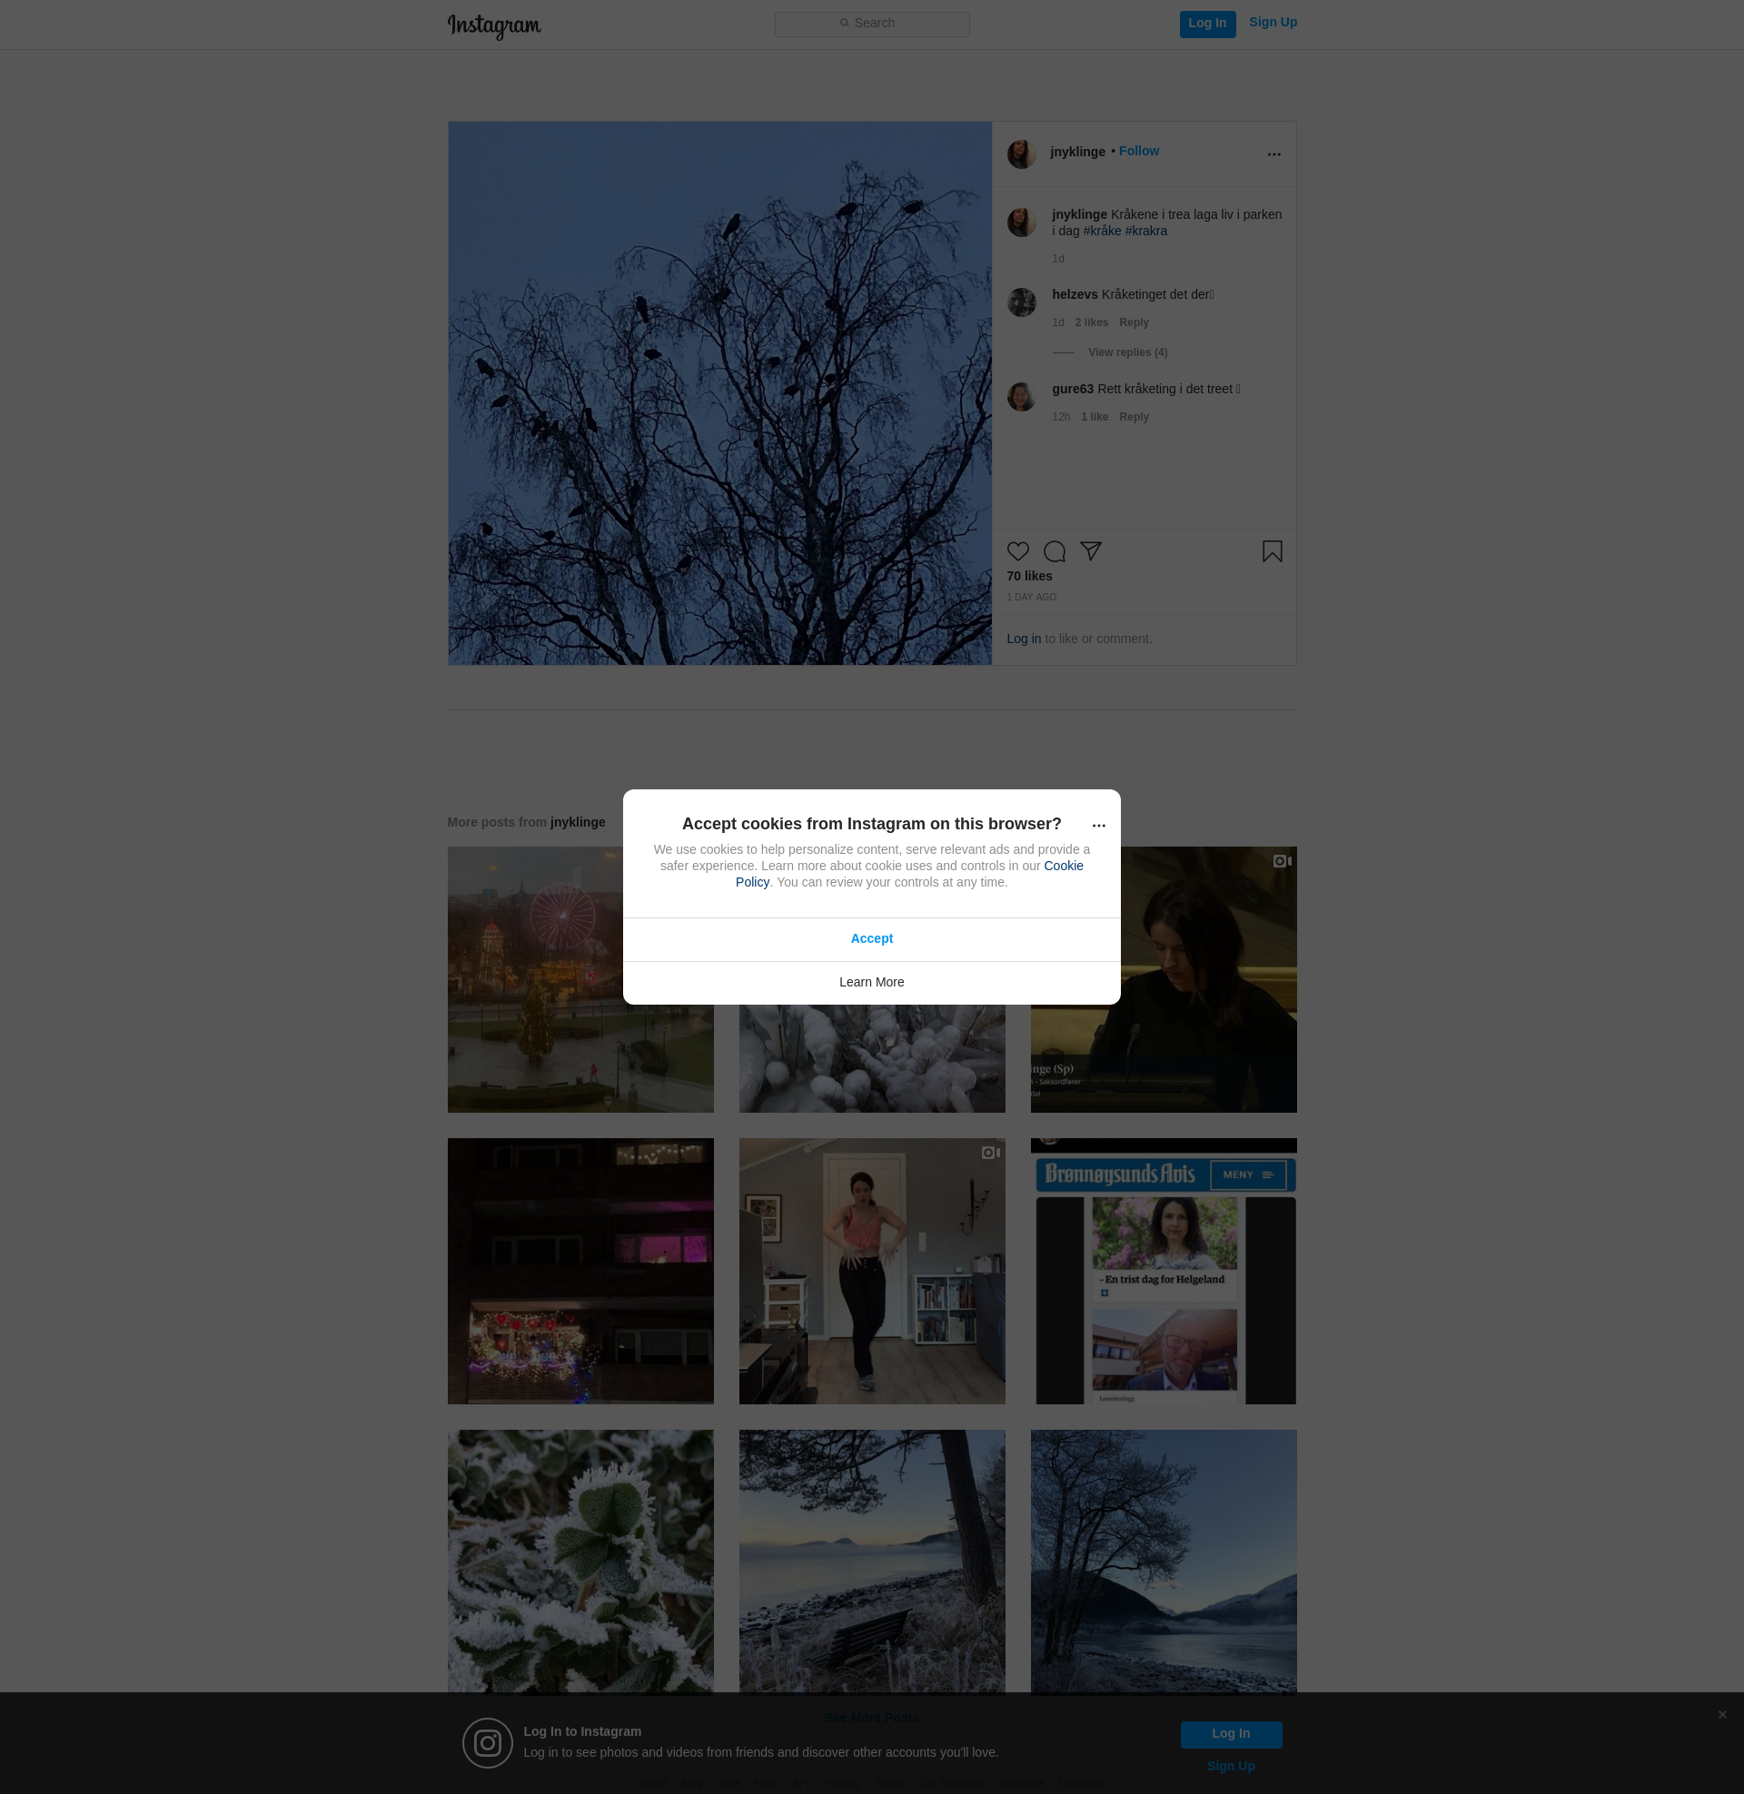Expand View replies (4)

tap(1127, 352)
